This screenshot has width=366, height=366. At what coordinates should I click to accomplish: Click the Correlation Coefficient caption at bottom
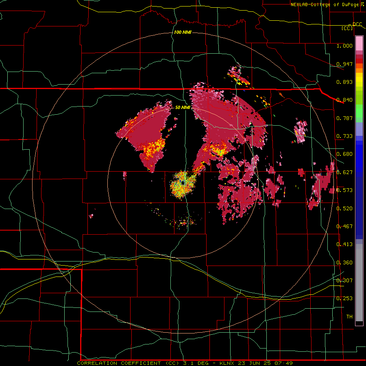point(185,363)
